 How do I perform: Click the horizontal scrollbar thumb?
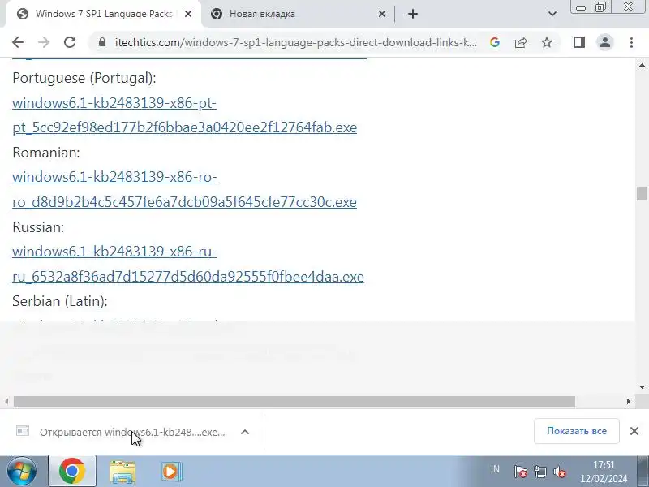pos(294,401)
